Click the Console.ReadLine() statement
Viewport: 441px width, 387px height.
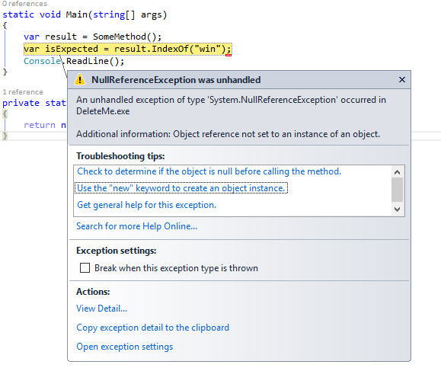pos(74,61)
